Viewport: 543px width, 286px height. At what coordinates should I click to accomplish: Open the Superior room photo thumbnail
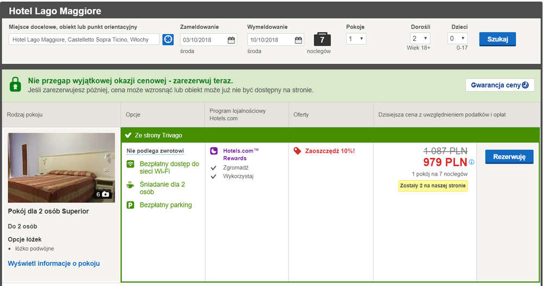(x=61, y=167)
